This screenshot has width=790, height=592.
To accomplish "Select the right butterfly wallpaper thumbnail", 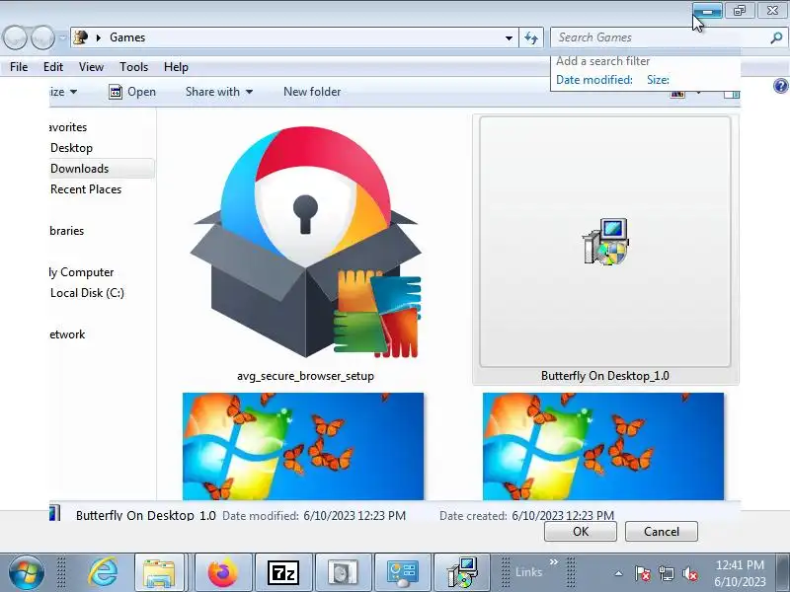I will 603,447.
